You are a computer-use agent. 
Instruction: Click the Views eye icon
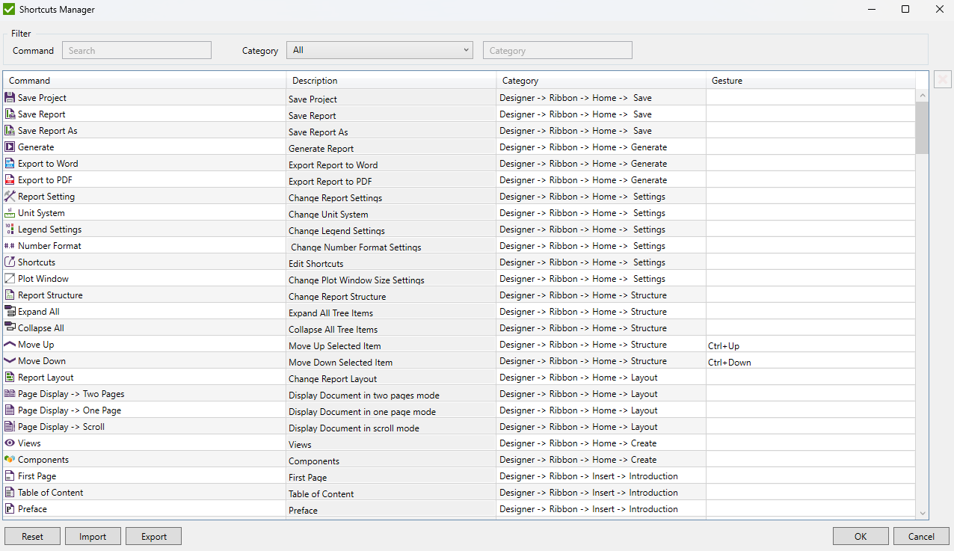(9, 443)
